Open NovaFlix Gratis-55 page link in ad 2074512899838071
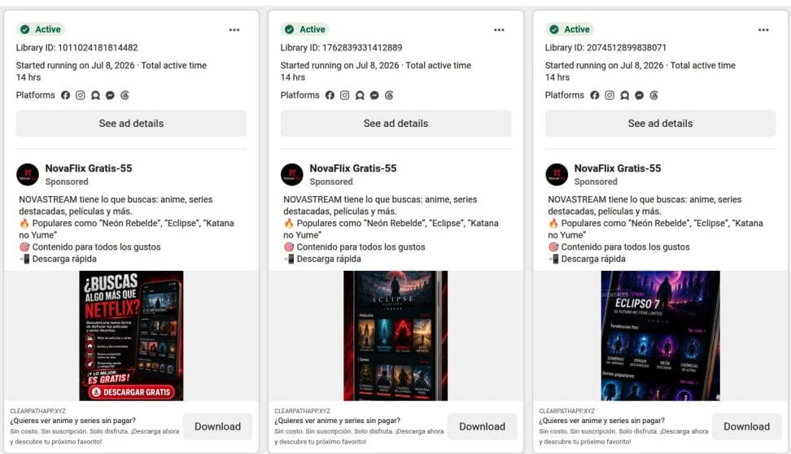The width and height of the screenshot is (791, 454). (x=618, y=168)
